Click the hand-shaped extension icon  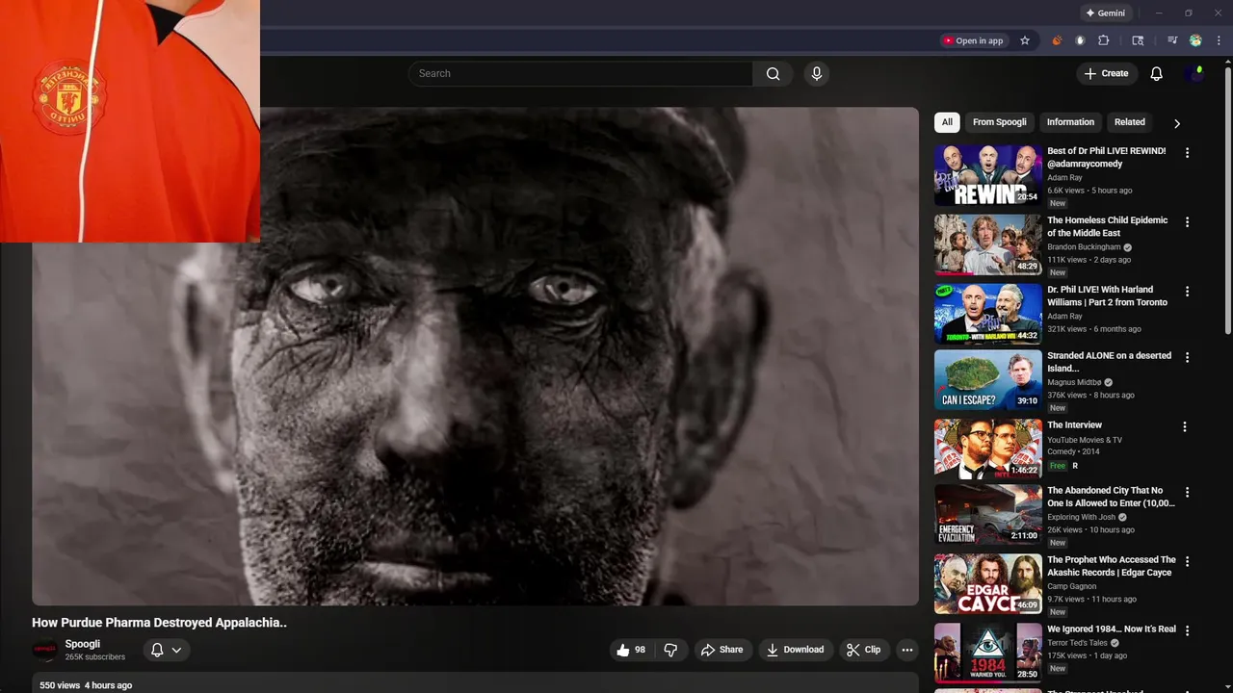tap(1080, 40)
